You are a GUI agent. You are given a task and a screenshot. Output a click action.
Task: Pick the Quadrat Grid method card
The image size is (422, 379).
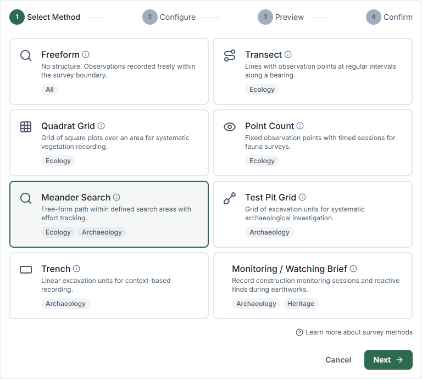(x=109, y=143)
